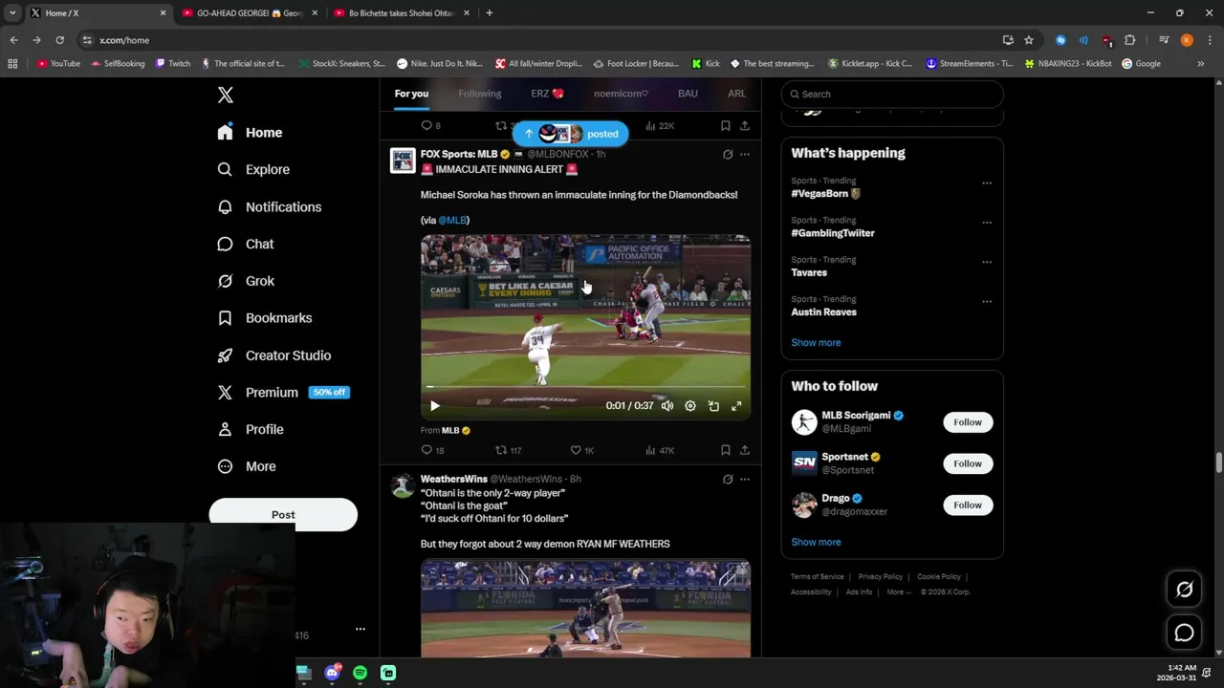The width and height of the screenshot is (1224, 688).
Task: Like the FOX Sports post
Action: 581,450
